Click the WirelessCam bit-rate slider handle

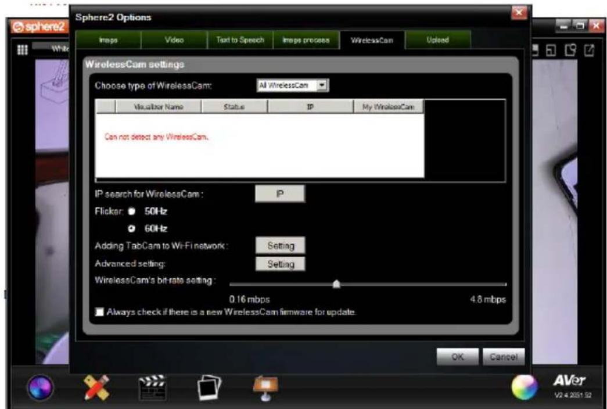coord(336,284)
